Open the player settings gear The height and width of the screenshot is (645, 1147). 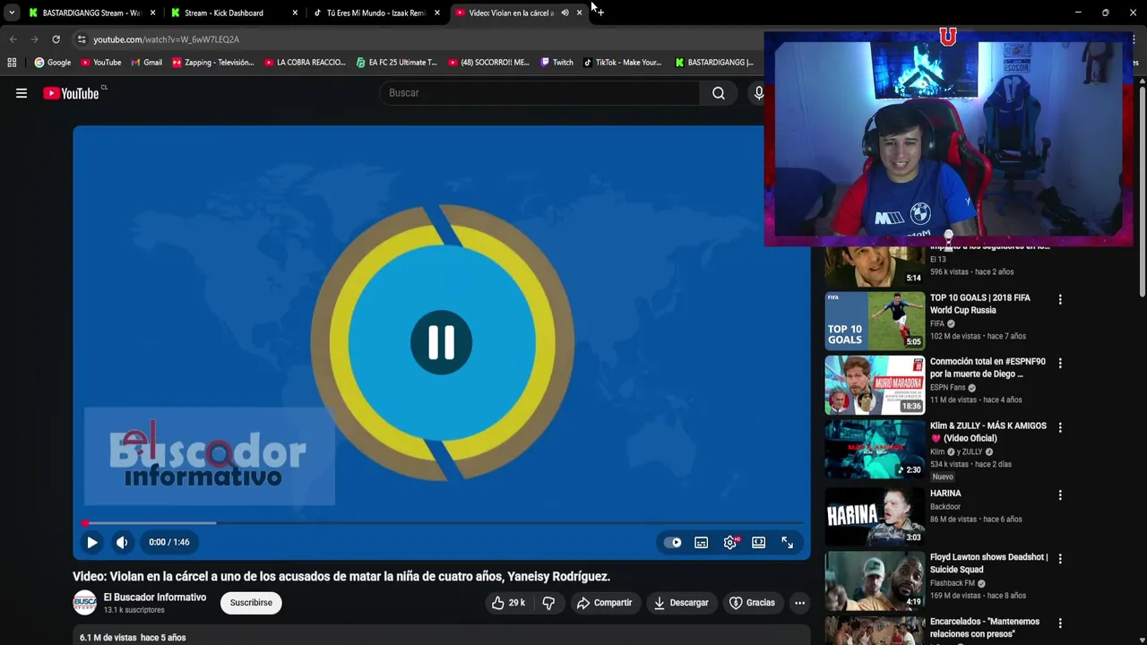[730, 542]
